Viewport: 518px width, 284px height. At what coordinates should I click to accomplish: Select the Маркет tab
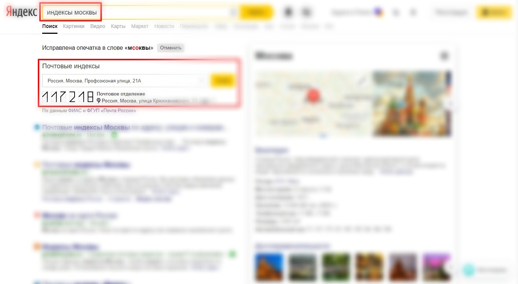[140, 26]
